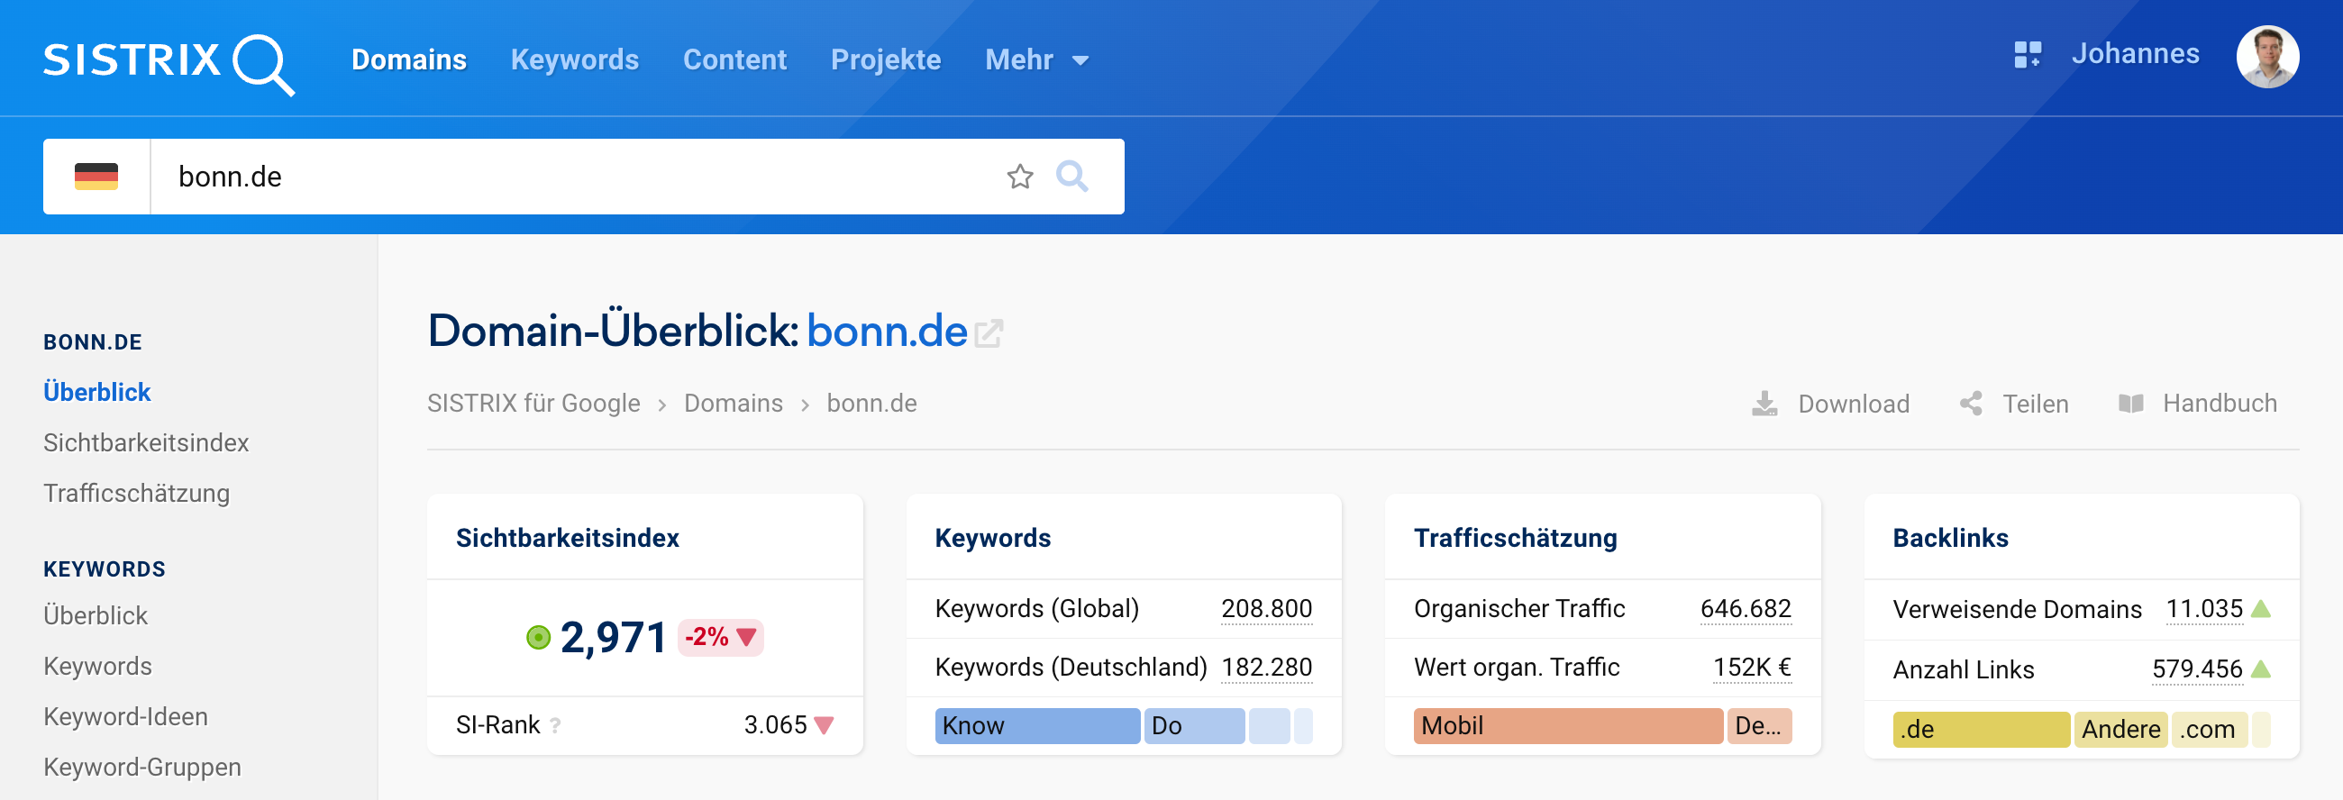Viewport: 2343px width, 800px height.
Task: Click the bonn.de domain search field
Action: click(573, 177)
